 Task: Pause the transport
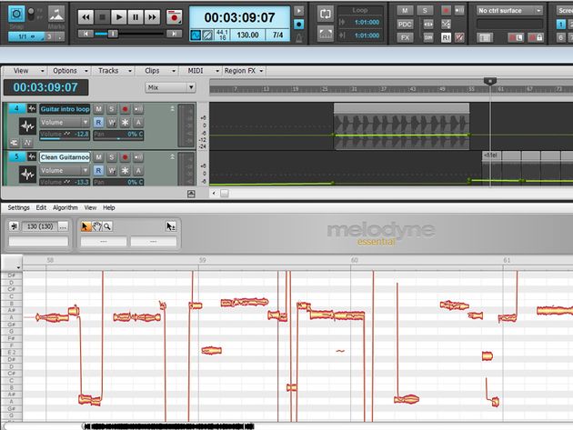click(x=136, y=17)
